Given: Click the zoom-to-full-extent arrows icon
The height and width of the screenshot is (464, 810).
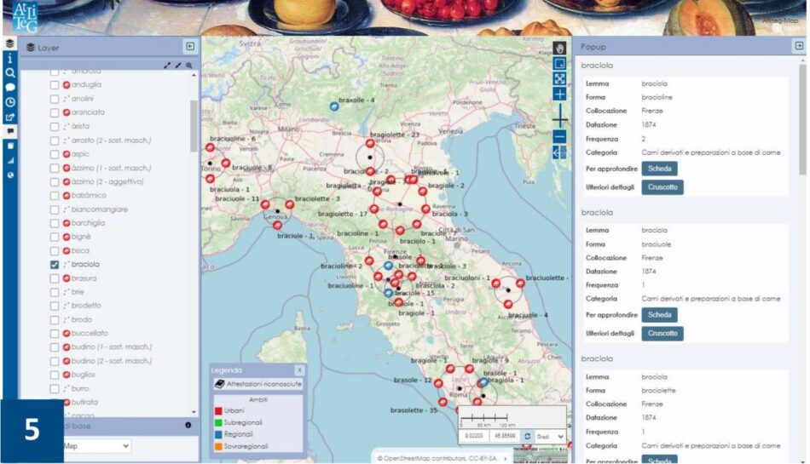Looking at the screenshot, I should [x=559, y=78].
